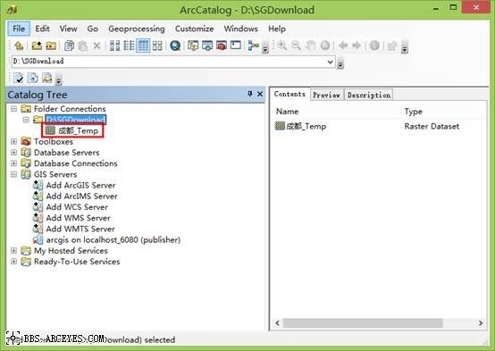Click the Paste toolbar icon
The height and width of the screenshot is (351, 495).
pos(83,46)
